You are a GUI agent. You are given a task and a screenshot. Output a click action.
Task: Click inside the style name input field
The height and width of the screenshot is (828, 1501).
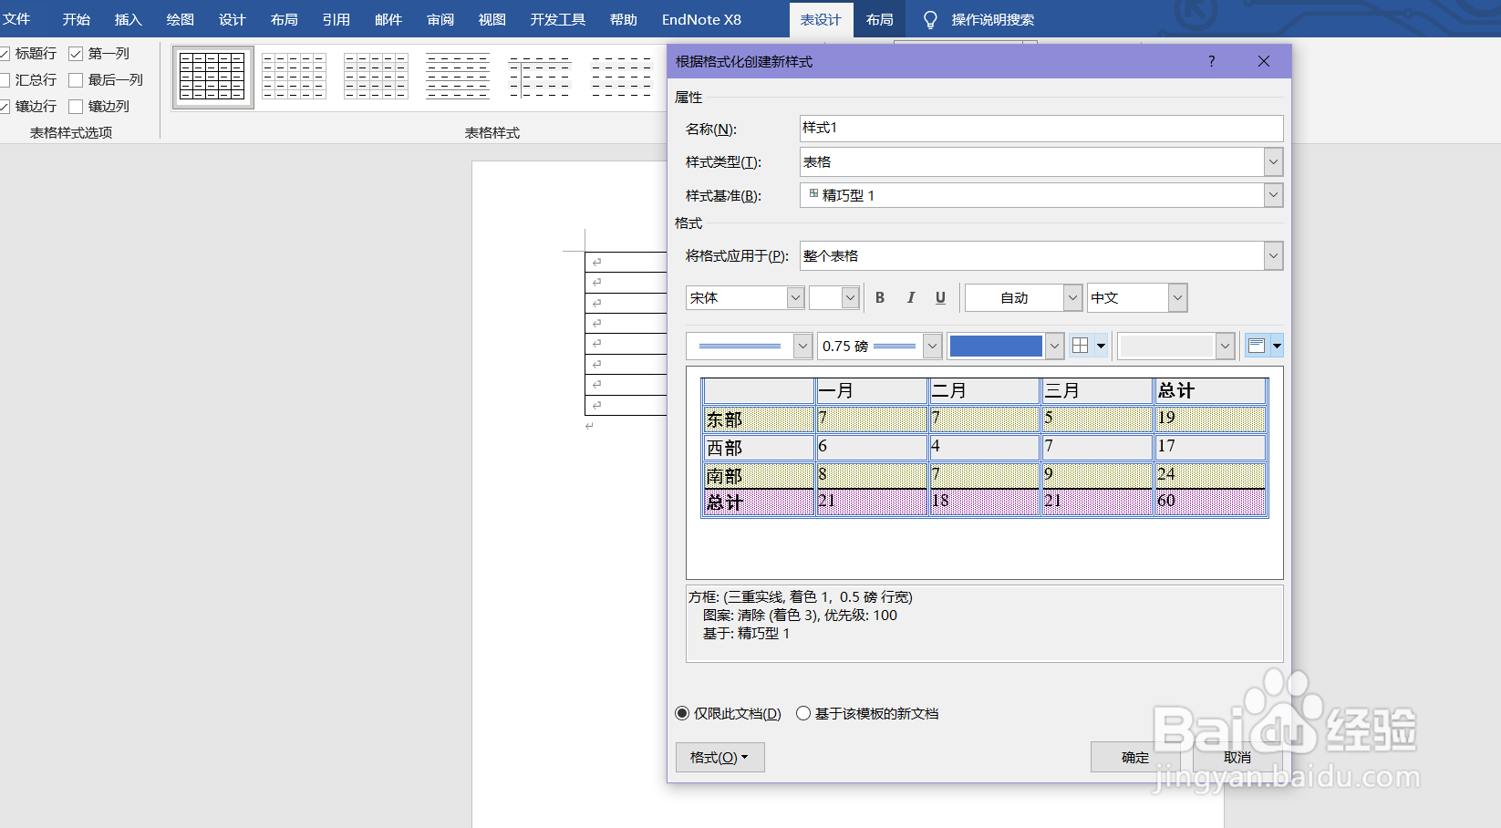pos(1040,129)
